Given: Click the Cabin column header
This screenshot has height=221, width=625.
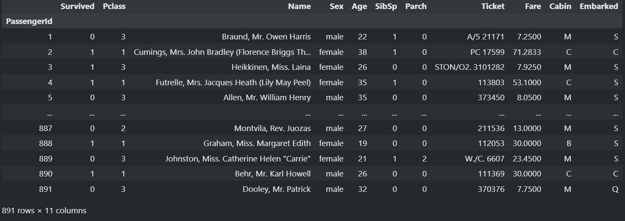Looking at the screenshot, I should (560, 6).
